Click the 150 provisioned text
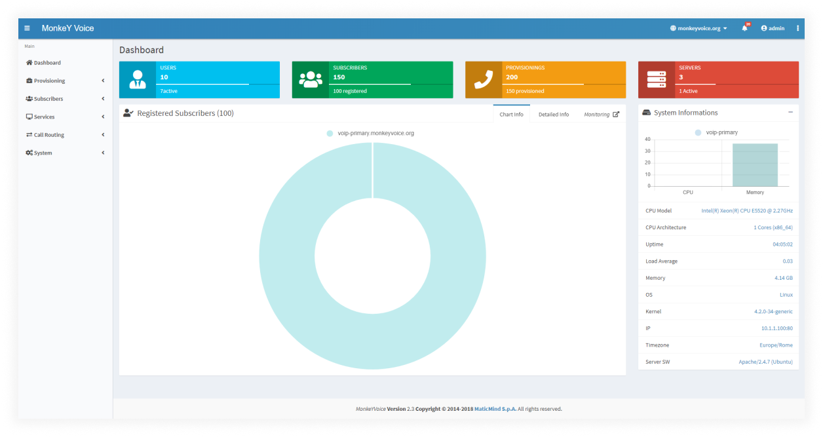The image size is (823, 437). pyautogui.click(x=525, y=91)
